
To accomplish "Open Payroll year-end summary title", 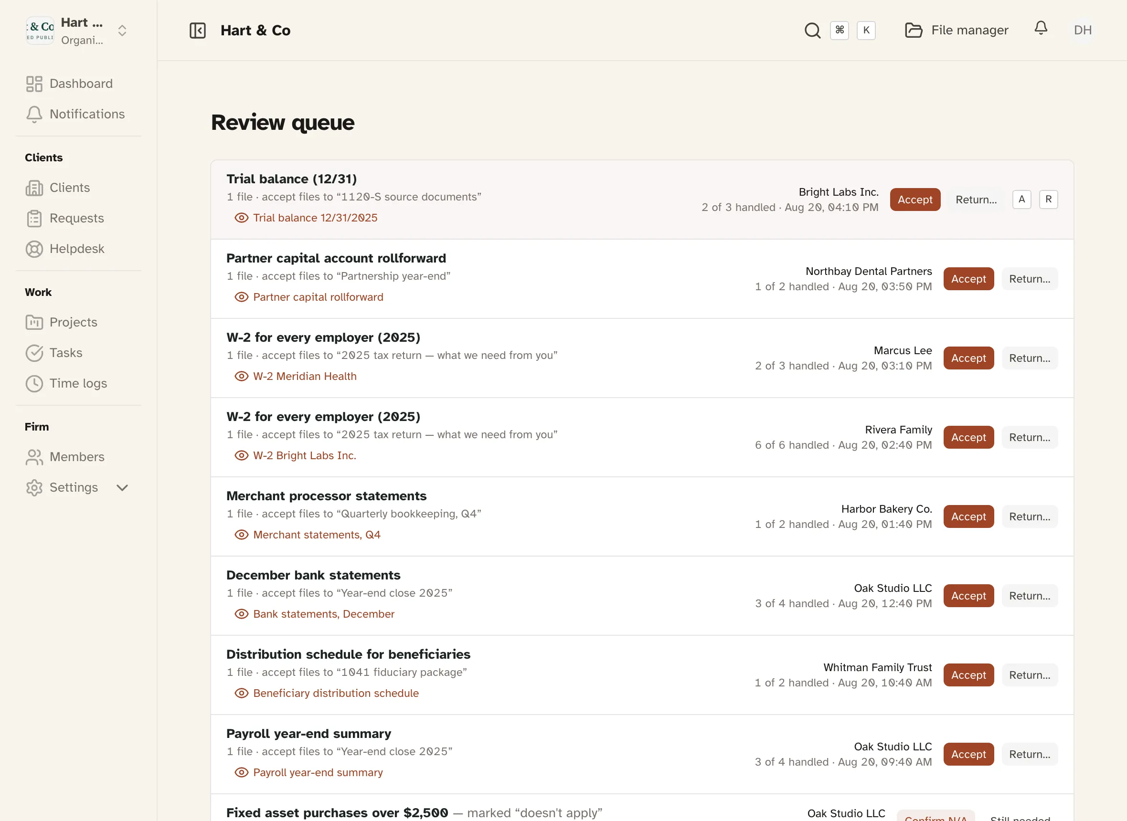I will pos(308,734).
